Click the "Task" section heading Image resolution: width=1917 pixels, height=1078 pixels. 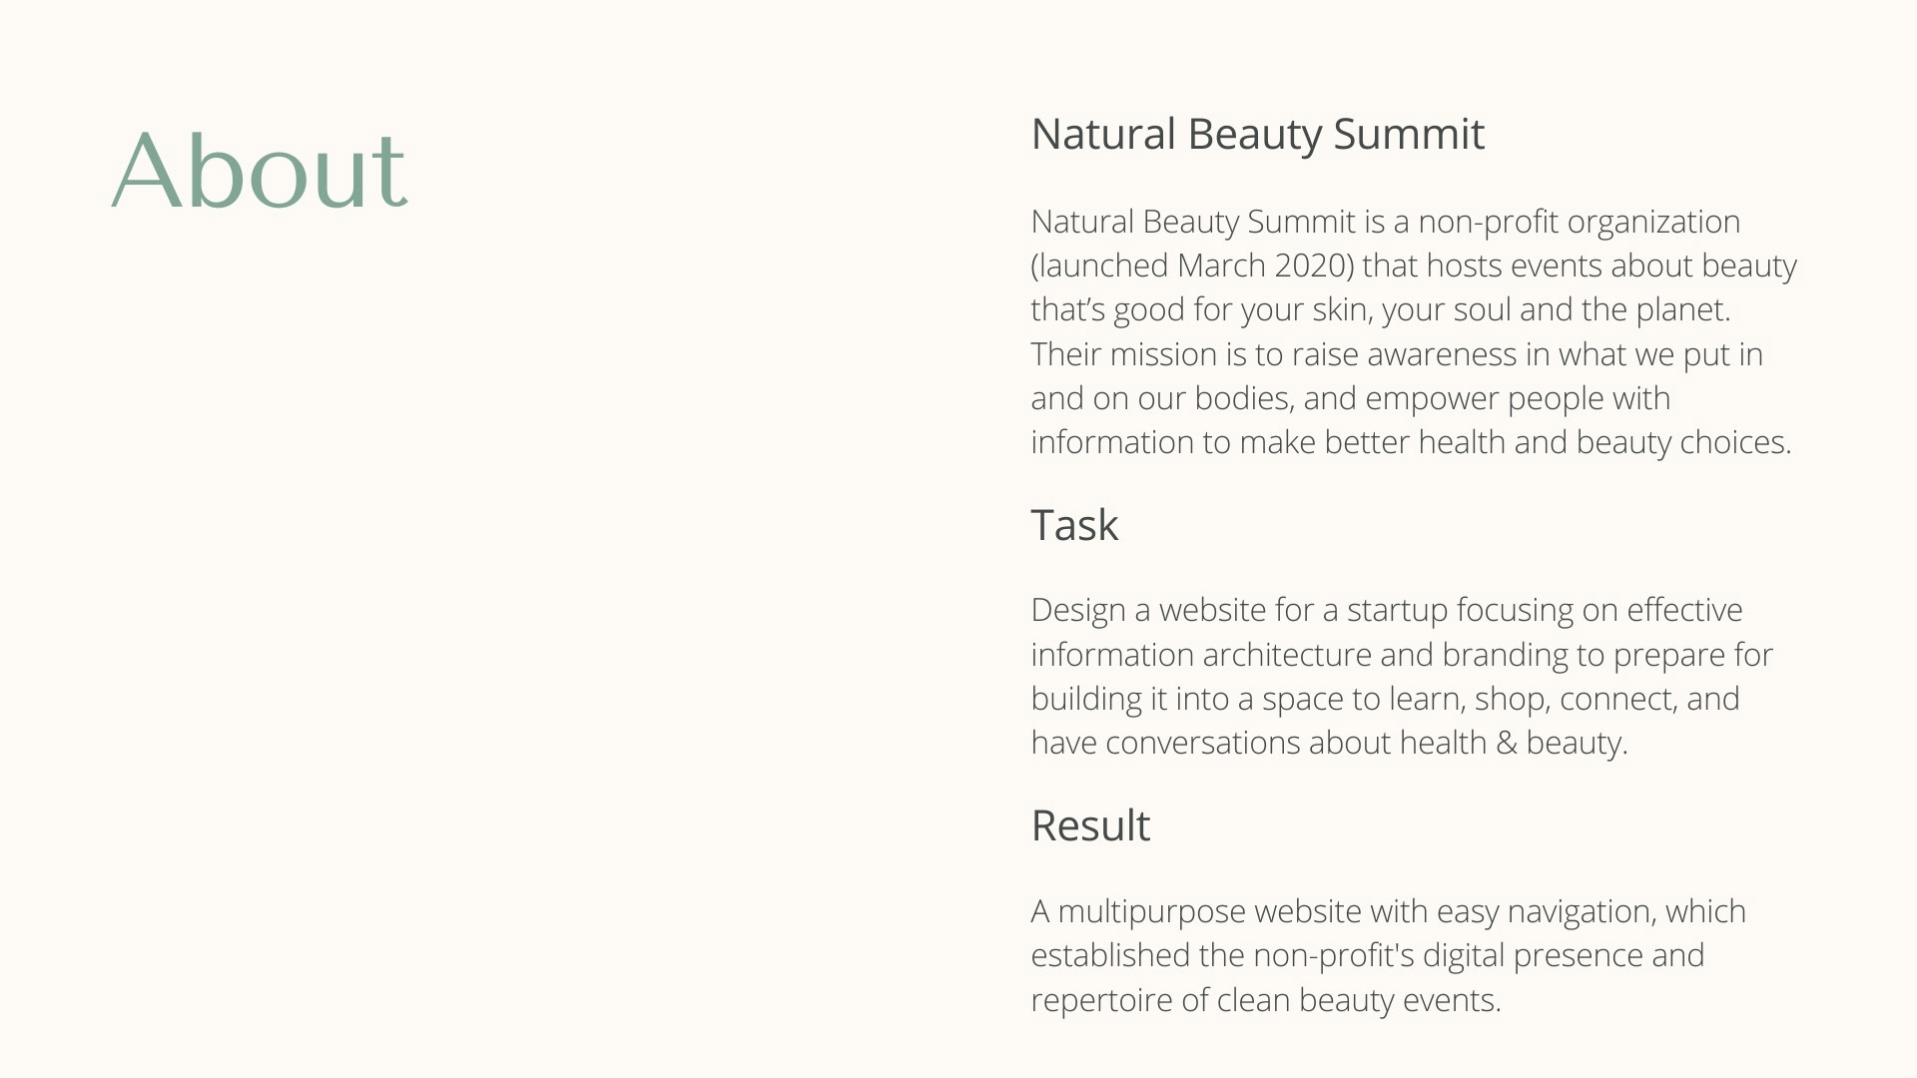[1074, 525]
